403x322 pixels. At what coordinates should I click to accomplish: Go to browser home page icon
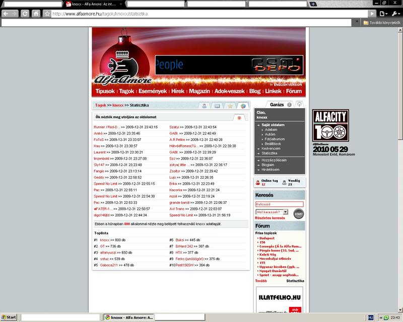(36, 14)
